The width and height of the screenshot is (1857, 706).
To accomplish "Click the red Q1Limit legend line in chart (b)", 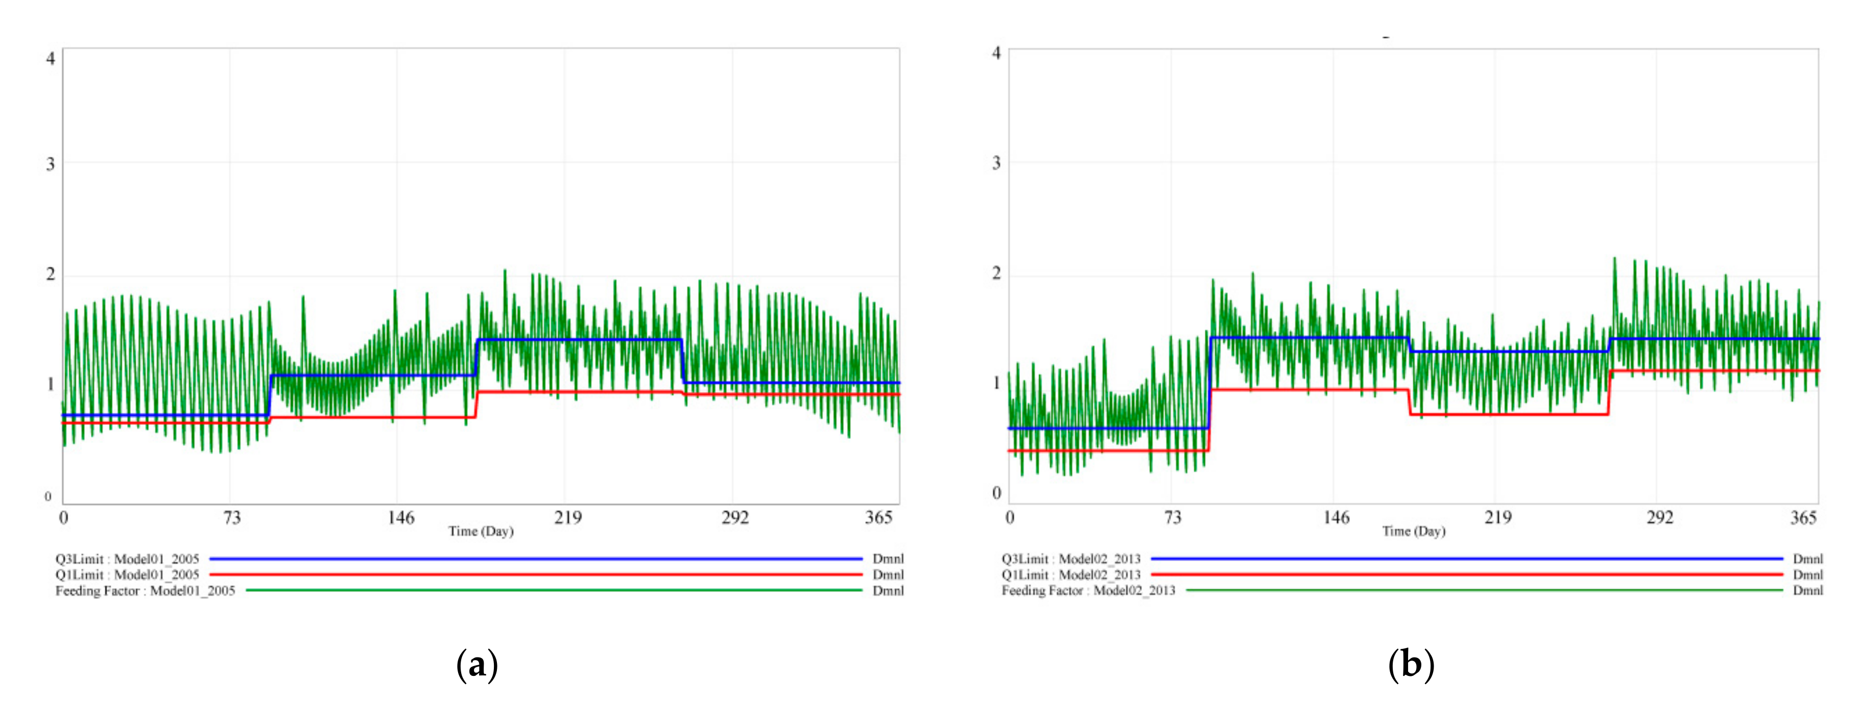I will click(x=1466, y=574).
